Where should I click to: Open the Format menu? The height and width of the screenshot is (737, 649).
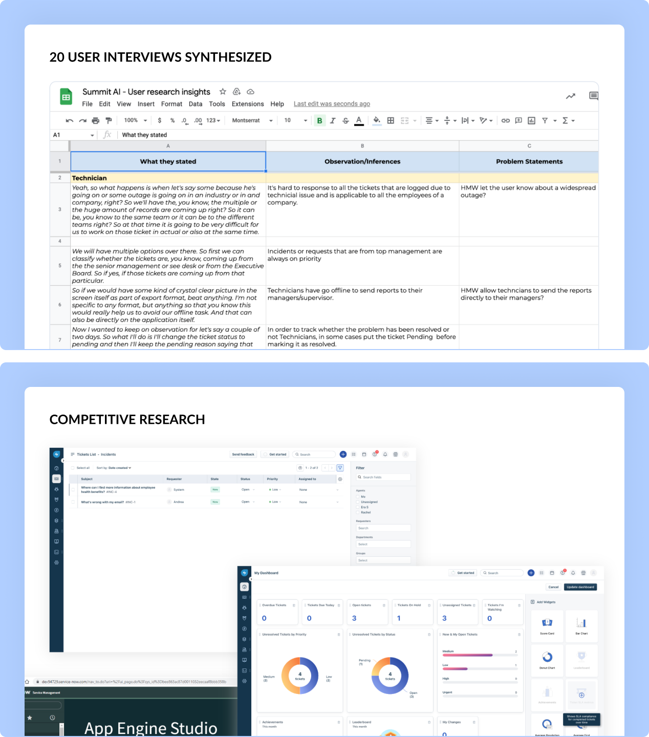point(171,104)
